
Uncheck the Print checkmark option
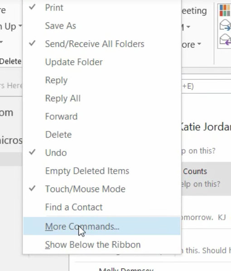(x=102, y=8)
